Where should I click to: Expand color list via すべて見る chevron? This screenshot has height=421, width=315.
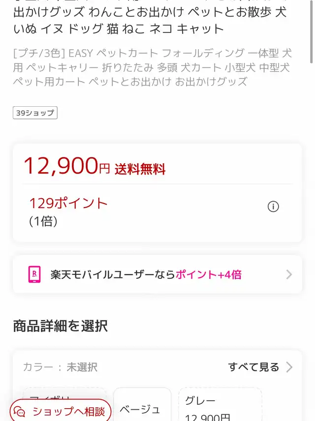pyautogui.click(x=289, y=367)
